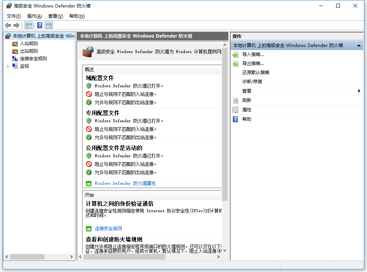Open the 查看(V) menu
The width and height of the screenshot is (367, 272).
pyautogui.click(x=56, y=16)
